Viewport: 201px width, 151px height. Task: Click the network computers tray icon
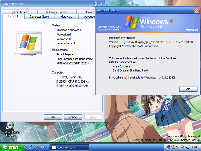click(168, 147)
